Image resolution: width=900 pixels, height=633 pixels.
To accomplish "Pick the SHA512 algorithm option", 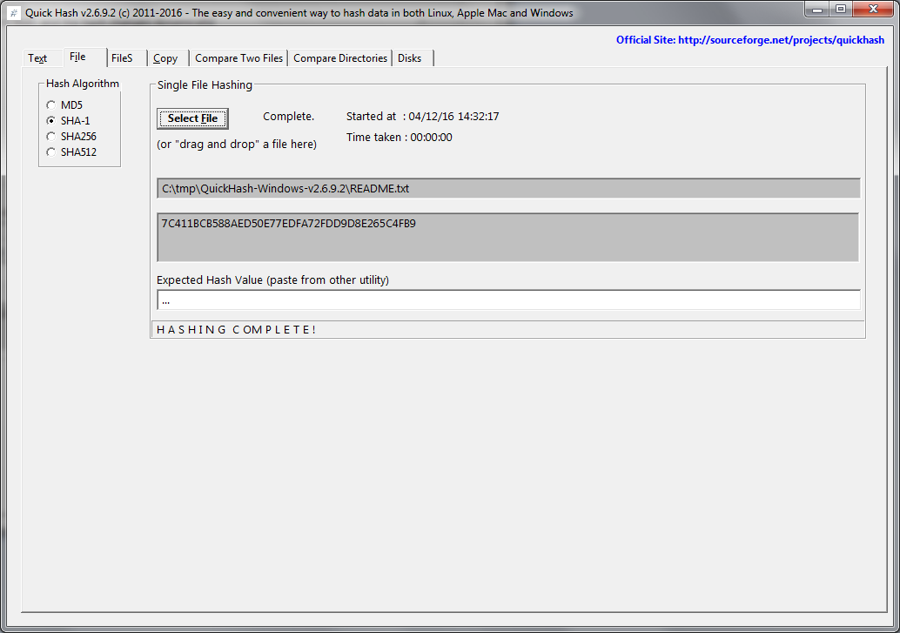I will pyautogui.click(x=51, y=152).
